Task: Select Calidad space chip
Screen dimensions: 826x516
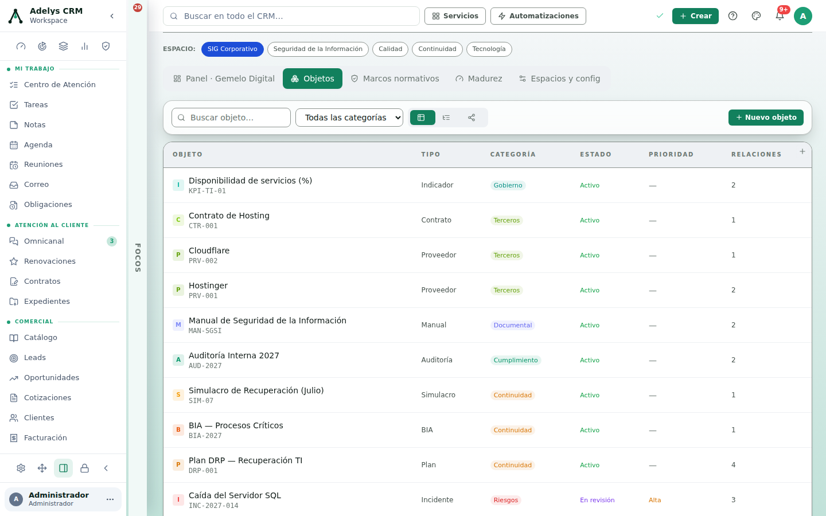Action: click(x=390, y=49)
